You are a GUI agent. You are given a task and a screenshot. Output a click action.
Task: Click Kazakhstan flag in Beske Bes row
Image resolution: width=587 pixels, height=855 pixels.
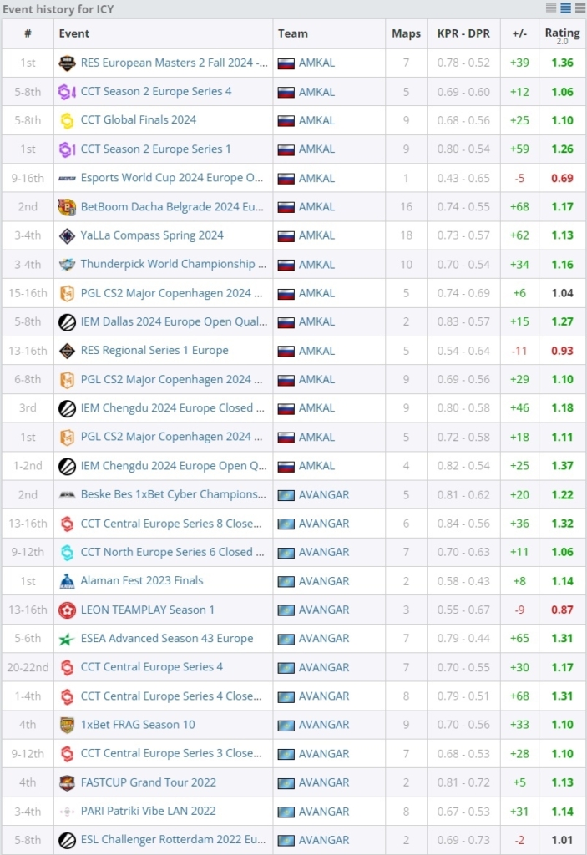tap(286, 496)
